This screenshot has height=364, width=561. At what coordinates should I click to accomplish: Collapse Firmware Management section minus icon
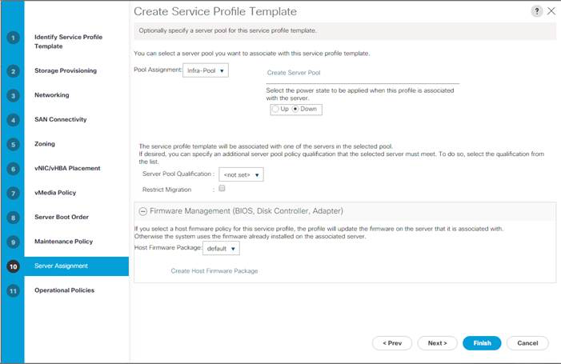click(143, 211)
